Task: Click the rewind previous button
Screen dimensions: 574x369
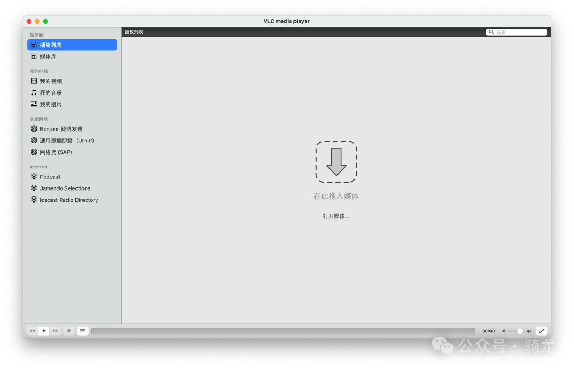Action: (32, 331)
